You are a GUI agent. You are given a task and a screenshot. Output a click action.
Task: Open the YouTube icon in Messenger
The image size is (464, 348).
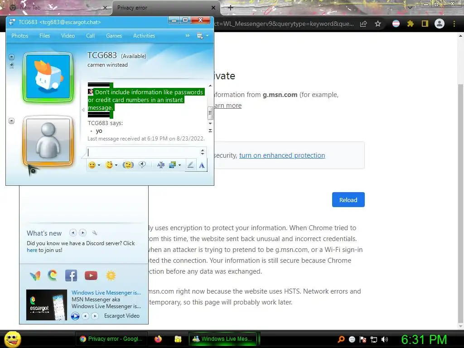click(x=91, y=275)
